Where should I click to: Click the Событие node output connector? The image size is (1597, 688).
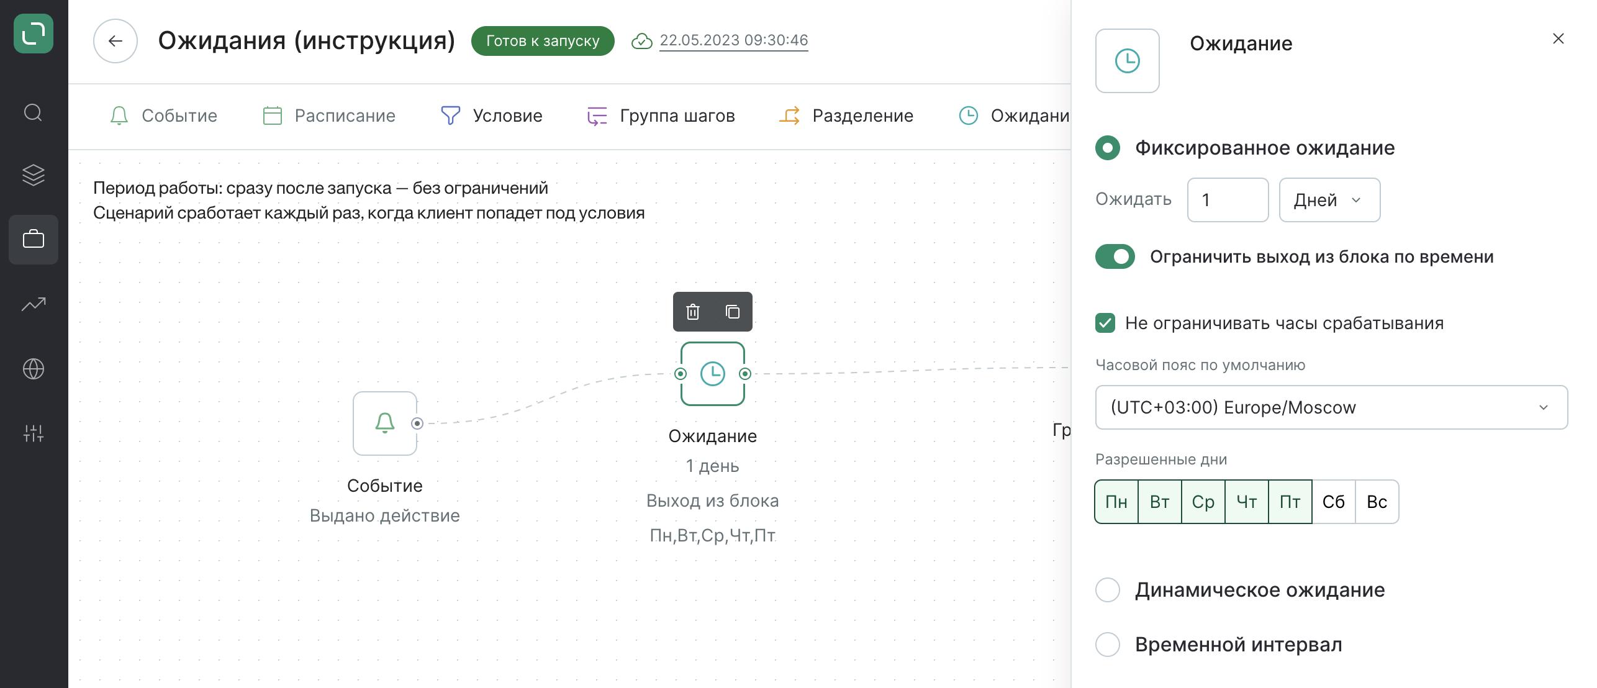coord(417,423)
